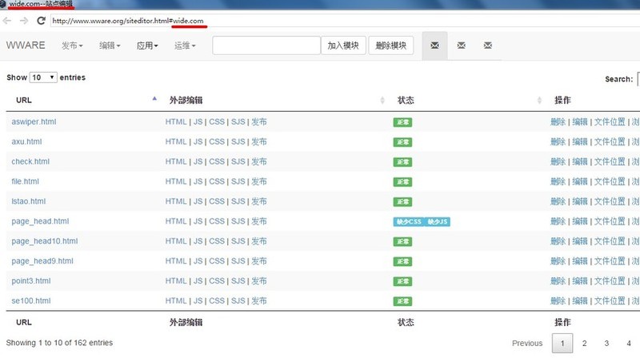Sort by 外部编辑 column sort icon
640x362 pixels.
tap(382, 100)
